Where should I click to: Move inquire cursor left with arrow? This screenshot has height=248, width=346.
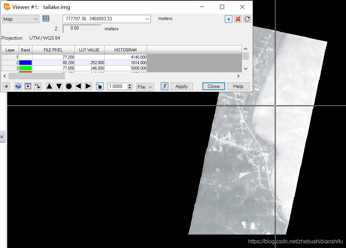click(78, 87)
